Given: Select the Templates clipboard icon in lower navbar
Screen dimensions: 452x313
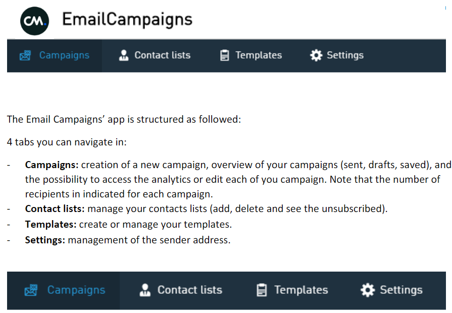Looking at the screenshot, I should click(262, 290).
